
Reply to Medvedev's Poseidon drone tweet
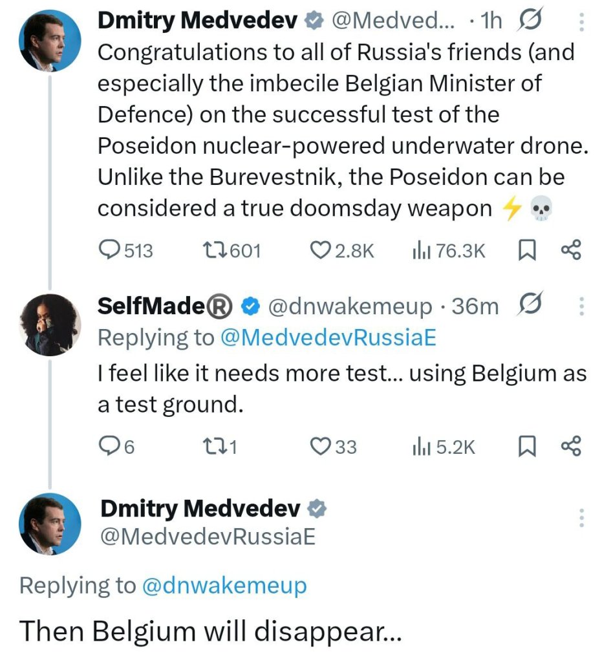point(108,250)
